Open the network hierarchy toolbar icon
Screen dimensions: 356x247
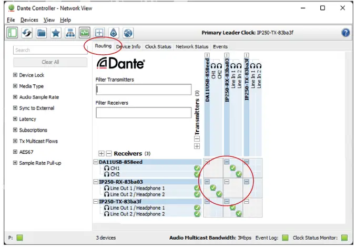(70, 33)
